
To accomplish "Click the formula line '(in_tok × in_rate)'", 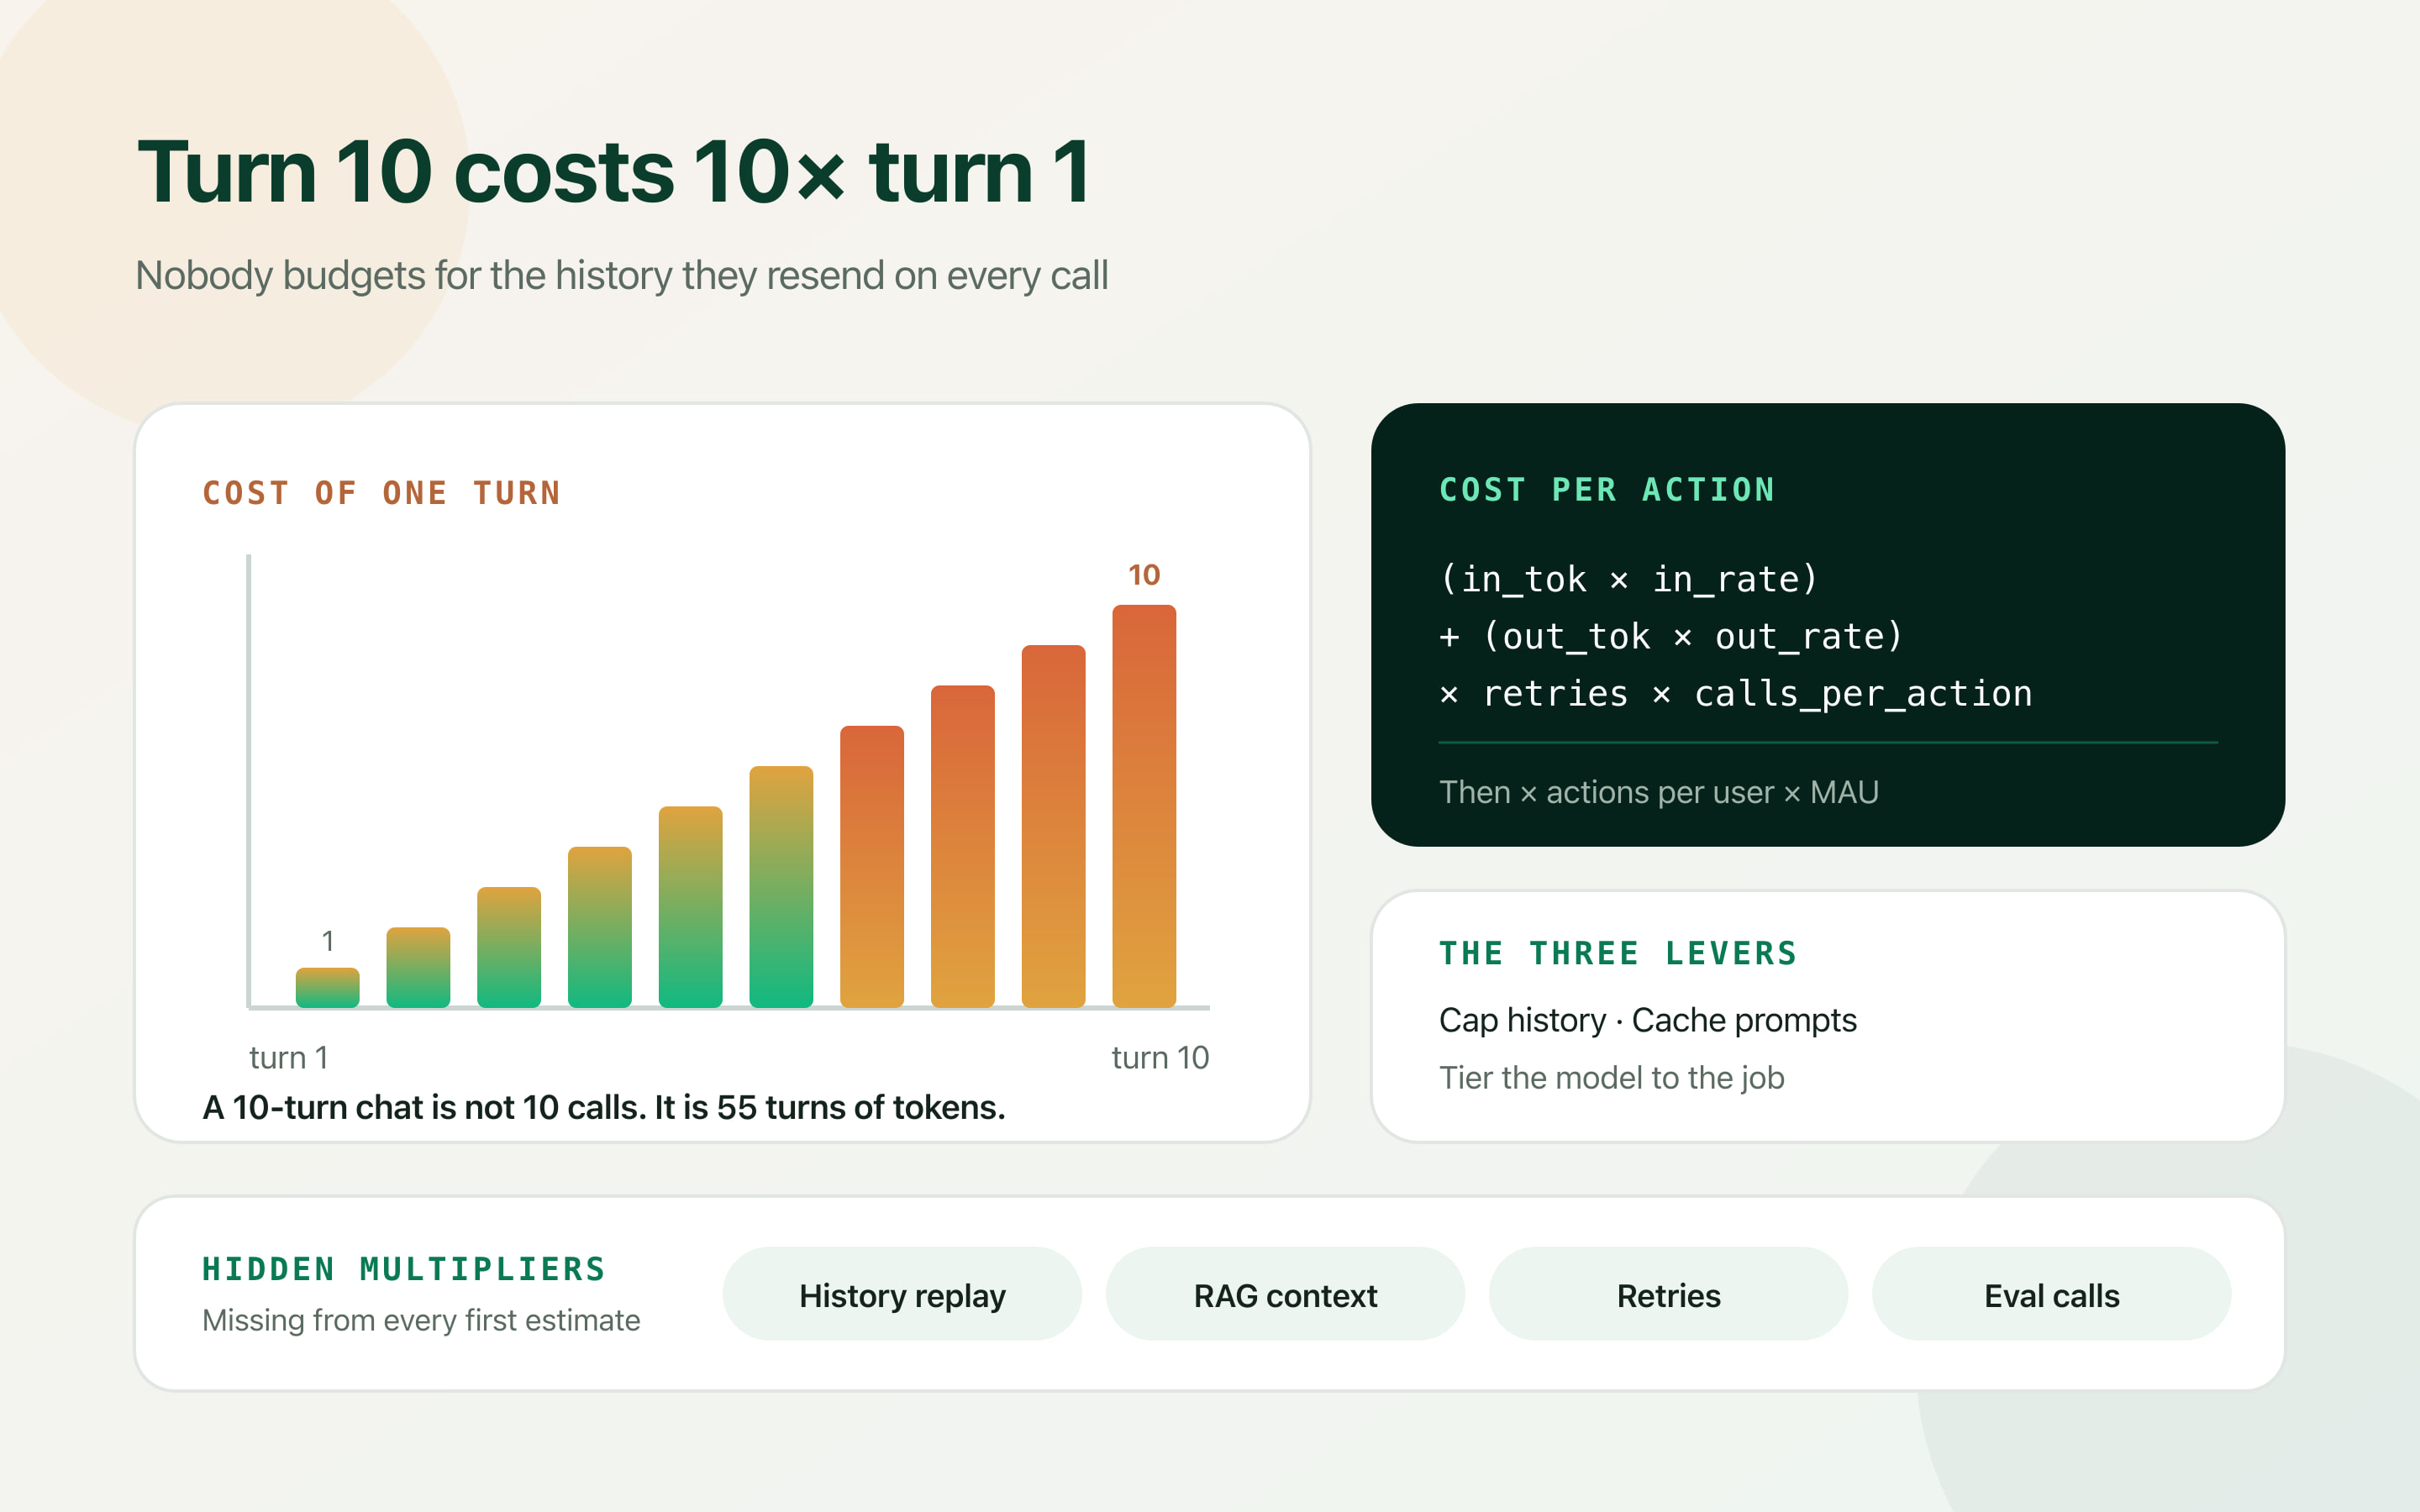I will click(1628, 579).
